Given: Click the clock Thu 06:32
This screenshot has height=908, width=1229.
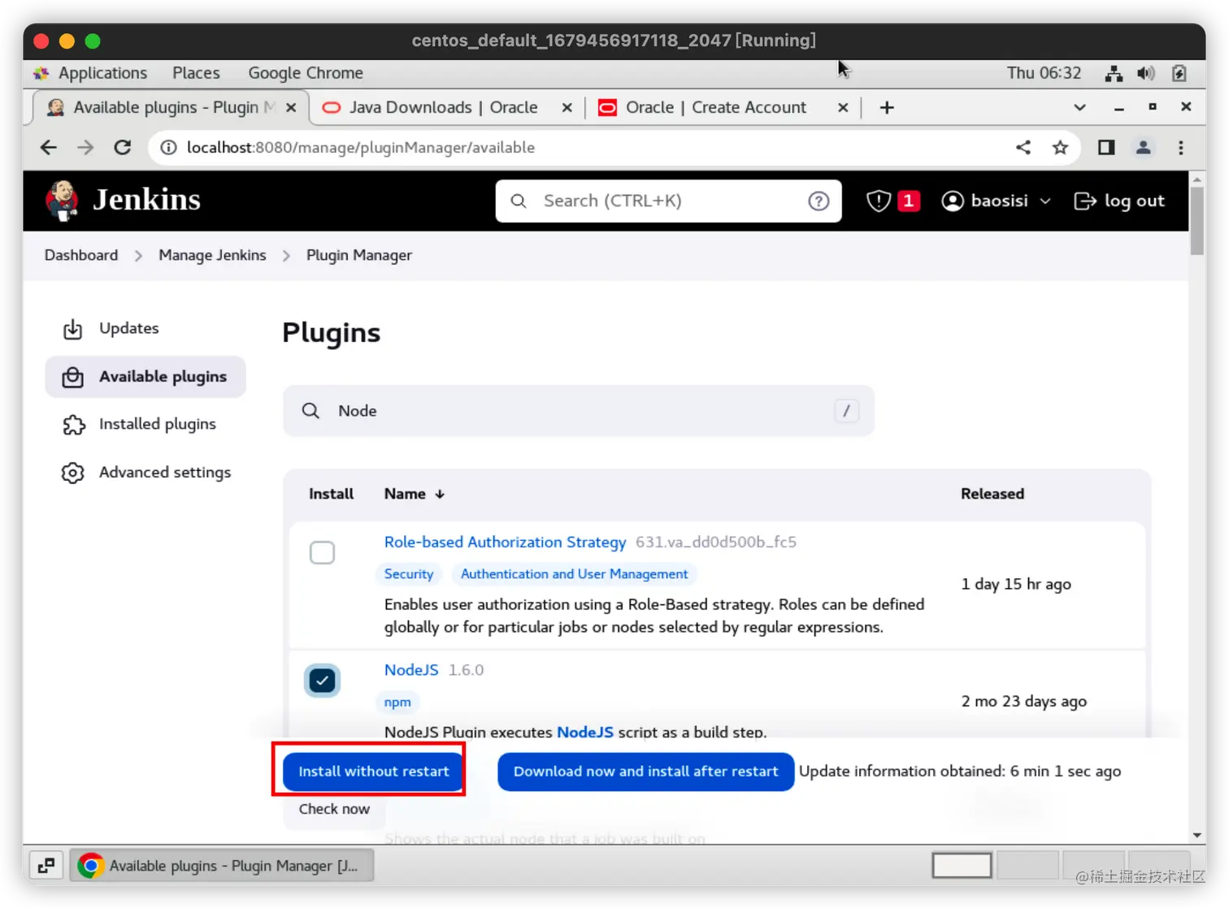Looking at the screenshot, I should 1044,73.
